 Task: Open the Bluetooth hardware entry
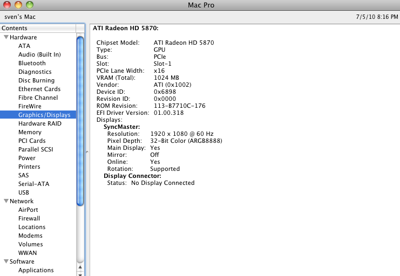32,63
